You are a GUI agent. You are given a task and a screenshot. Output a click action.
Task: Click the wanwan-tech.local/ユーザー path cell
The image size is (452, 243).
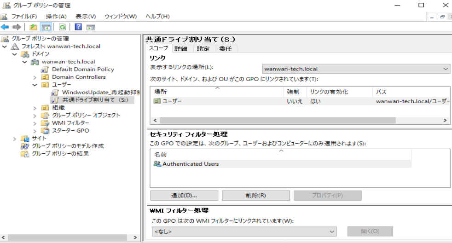click(x=412, y=101)
